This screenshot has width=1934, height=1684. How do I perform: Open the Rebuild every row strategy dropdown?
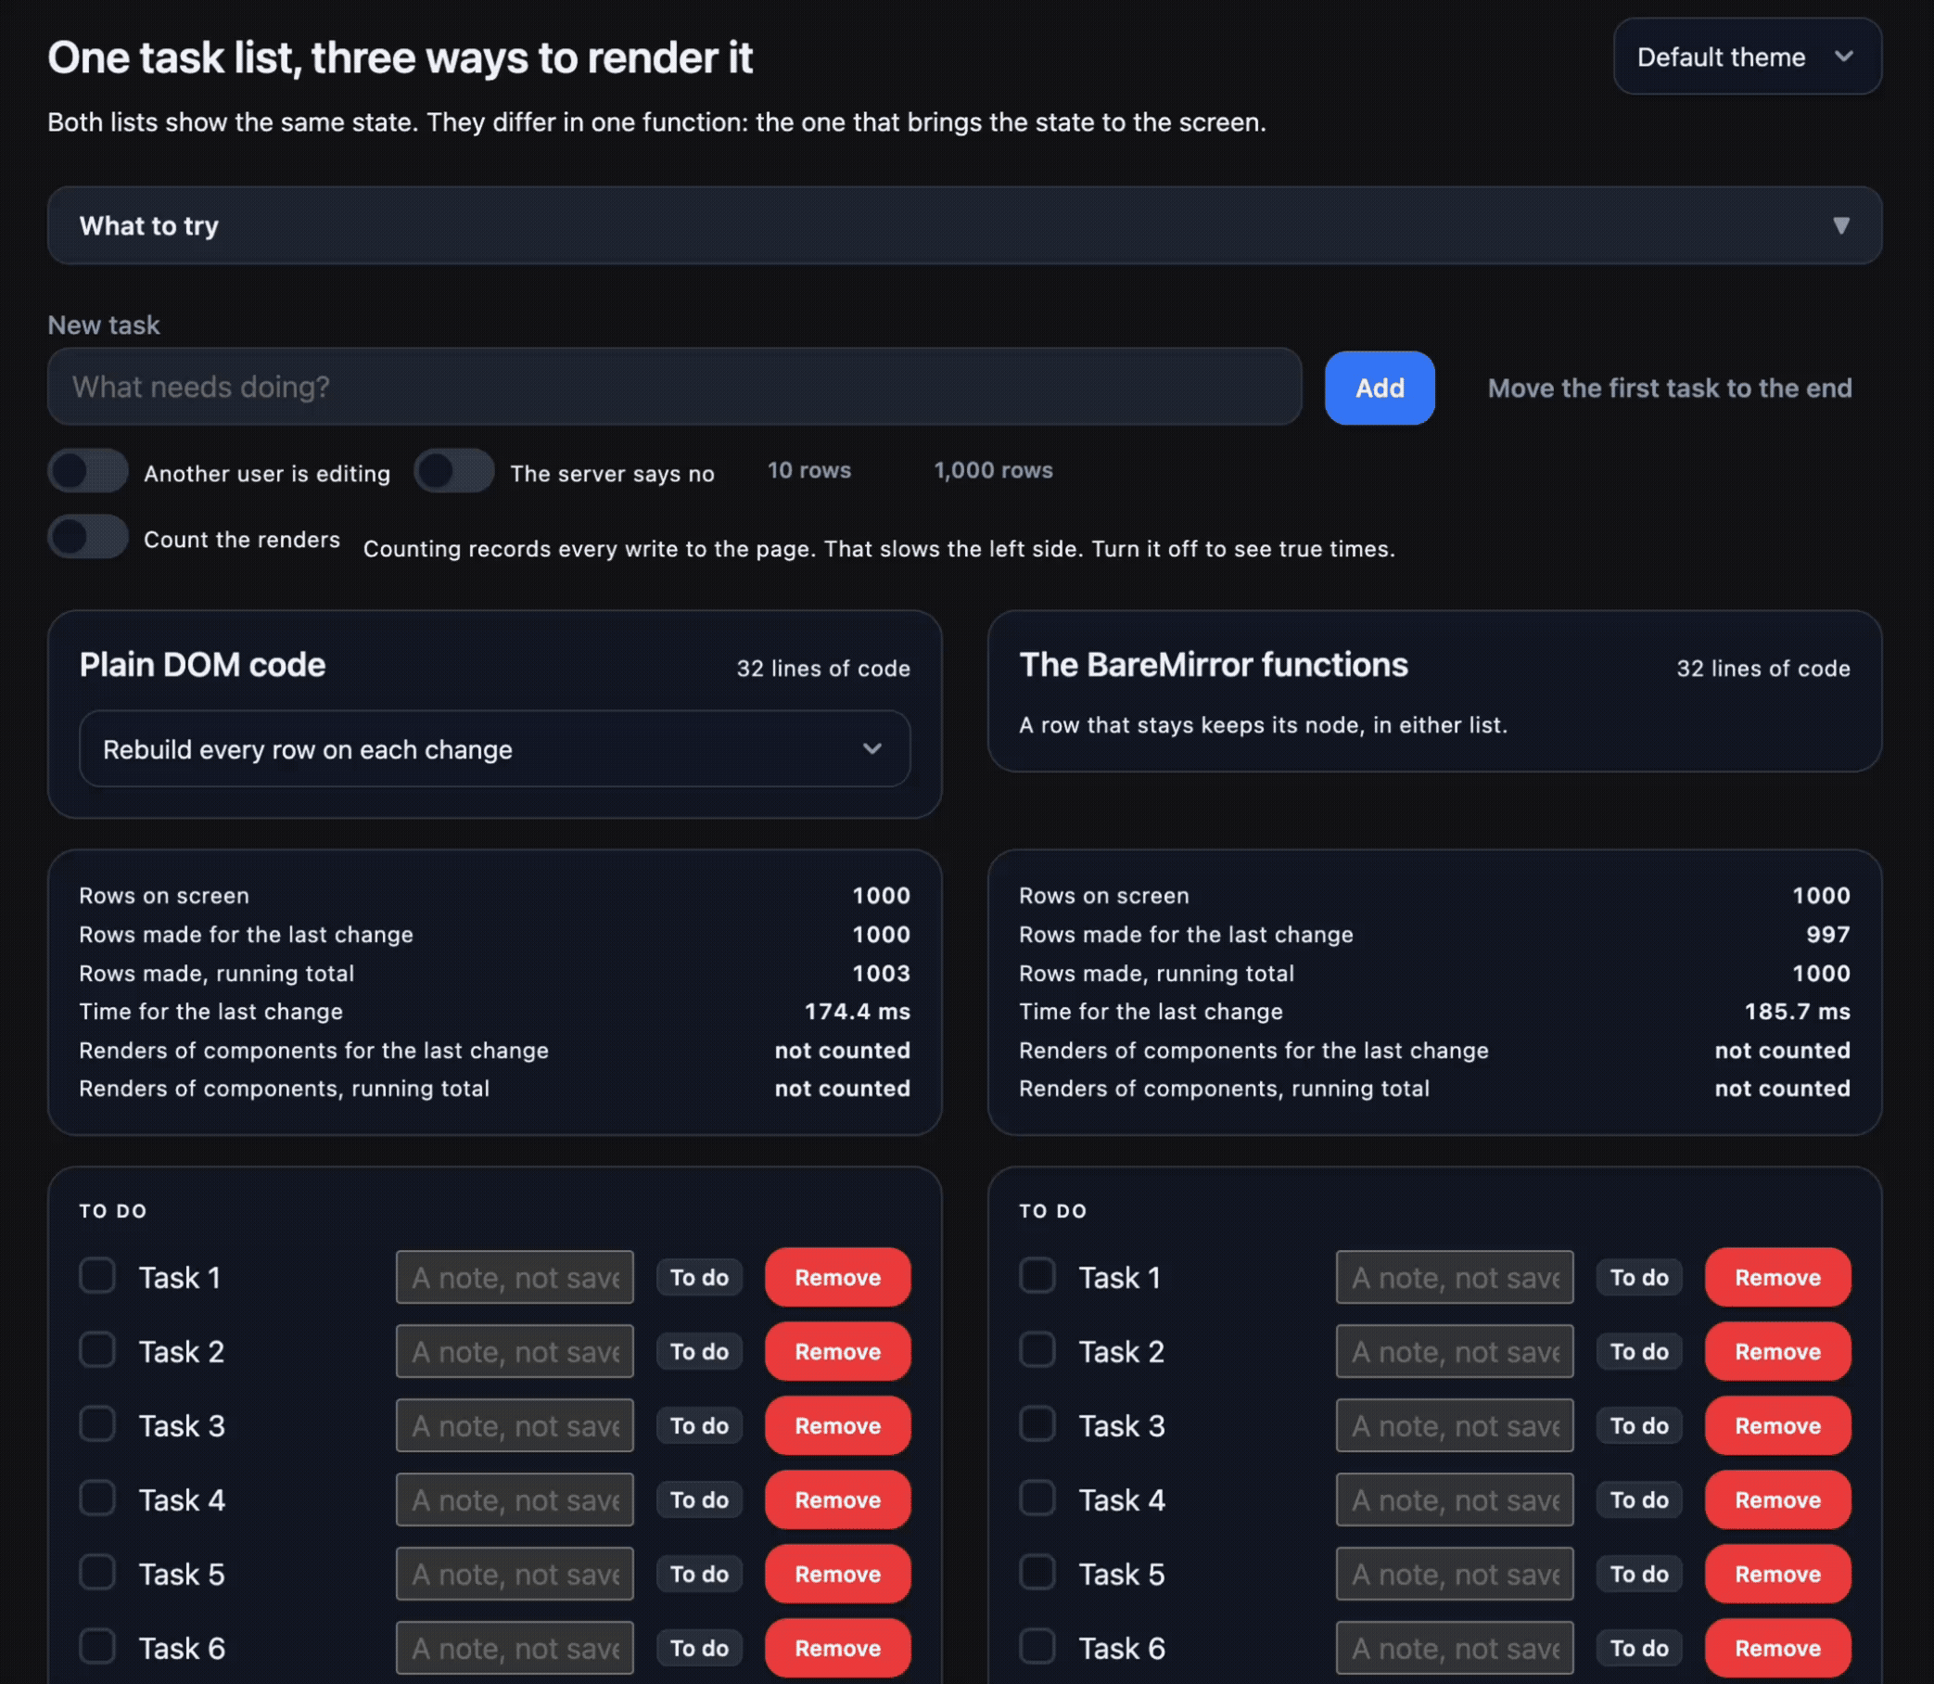tap(494, 749)
